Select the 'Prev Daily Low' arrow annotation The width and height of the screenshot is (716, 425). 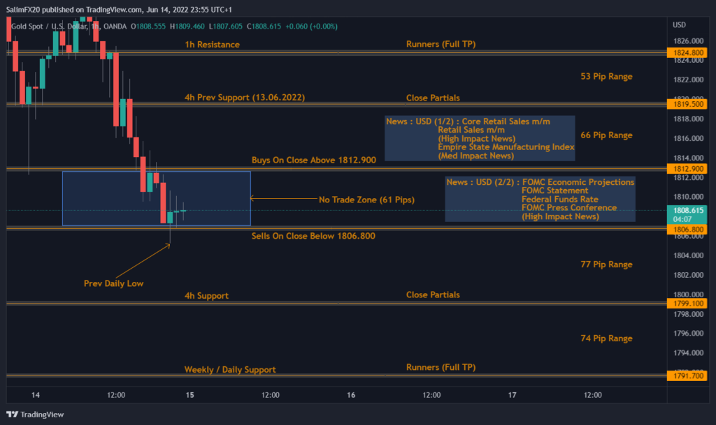113,283
